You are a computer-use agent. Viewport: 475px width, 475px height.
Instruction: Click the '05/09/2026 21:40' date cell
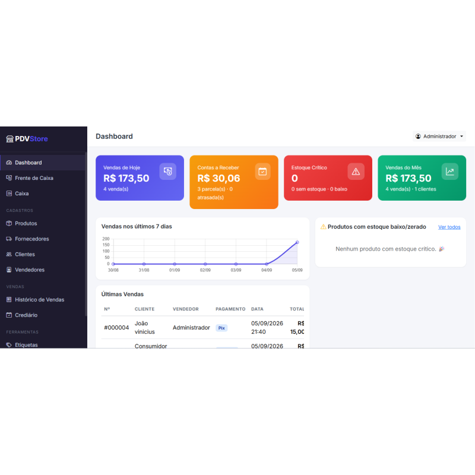267,328
